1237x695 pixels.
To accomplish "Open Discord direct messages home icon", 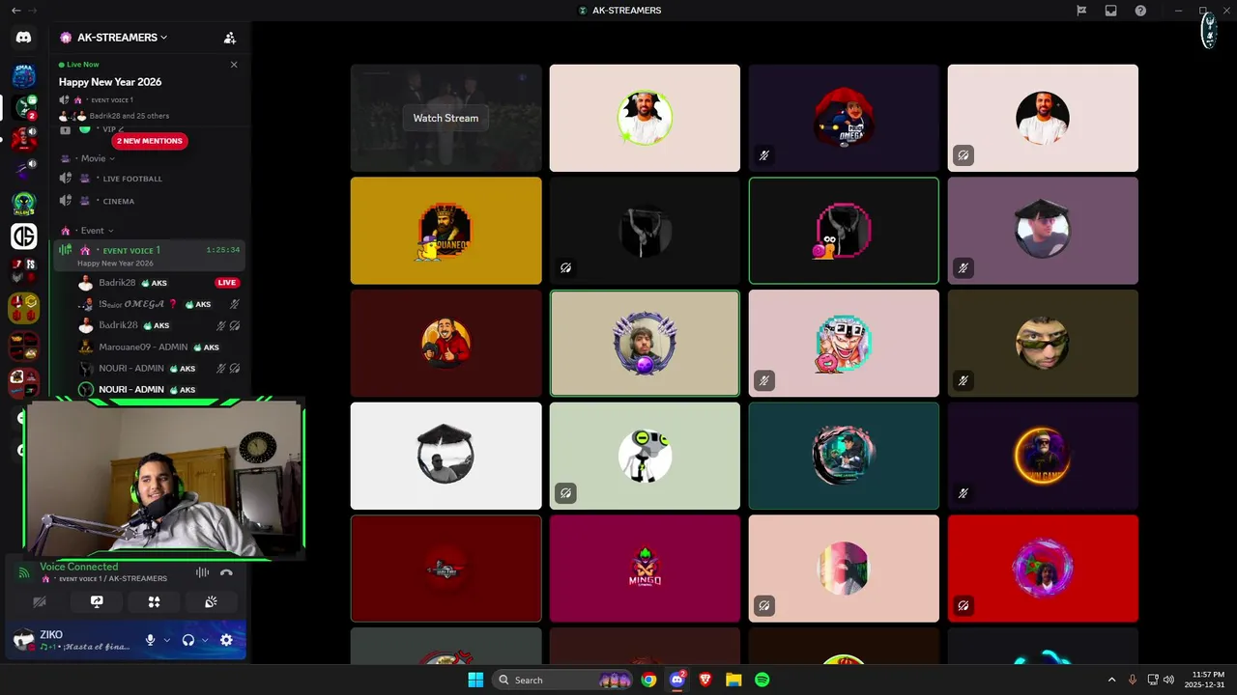I will (23, 38).
